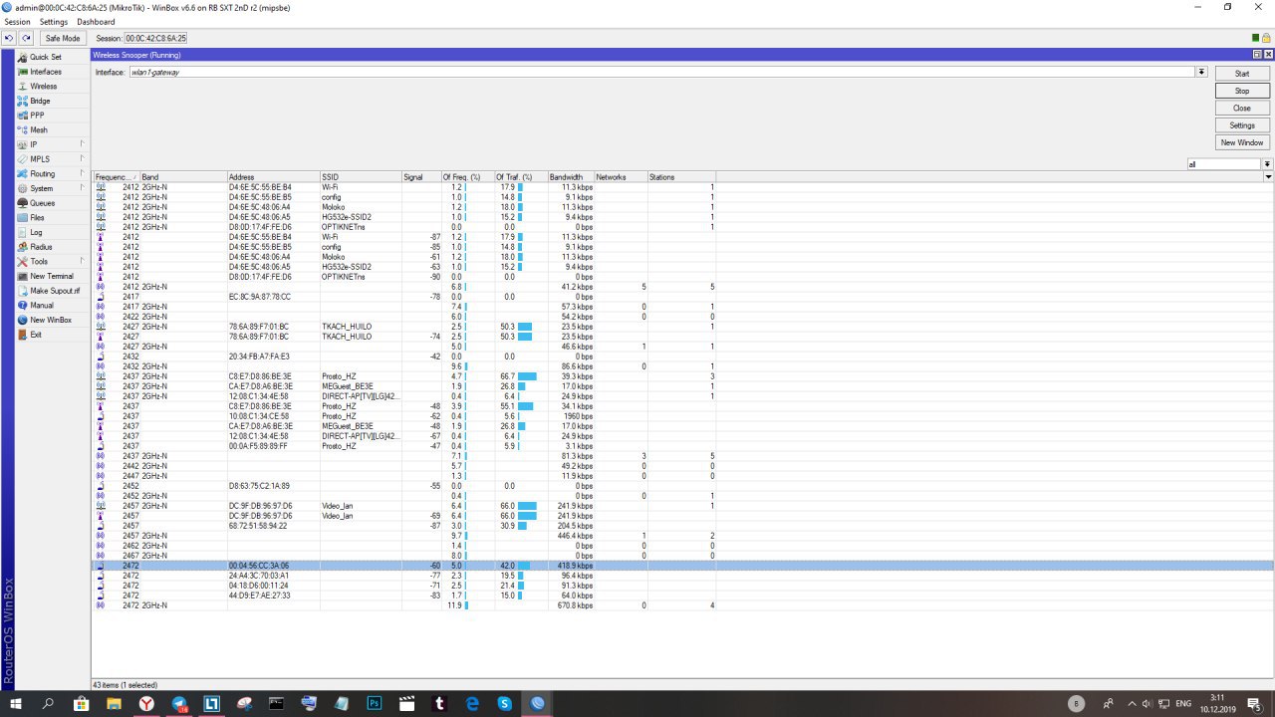Sort by the Stations column header
Screen dimensions: 1275x717
[x=681, y=177]
